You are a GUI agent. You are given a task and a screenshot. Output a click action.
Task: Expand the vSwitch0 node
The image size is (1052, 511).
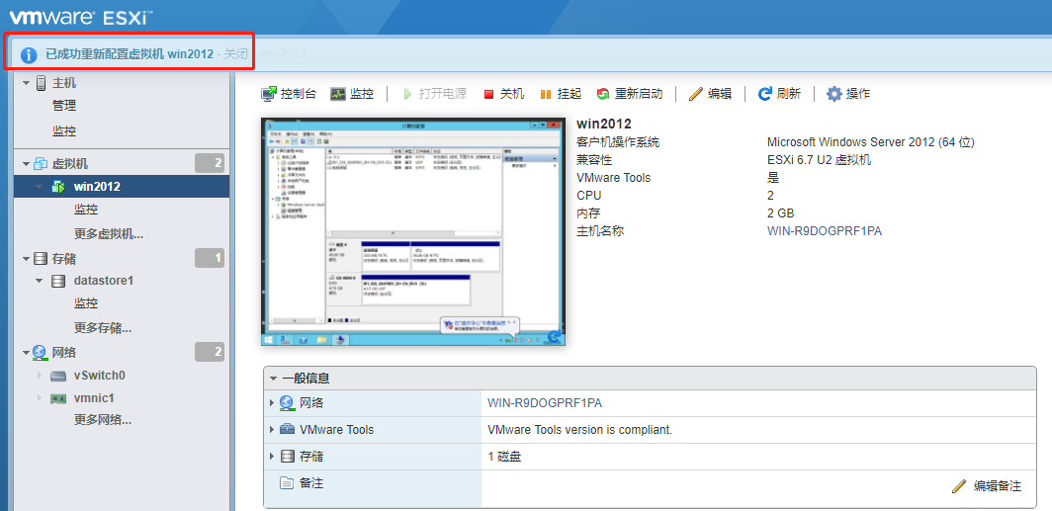(x=39, y=376)
